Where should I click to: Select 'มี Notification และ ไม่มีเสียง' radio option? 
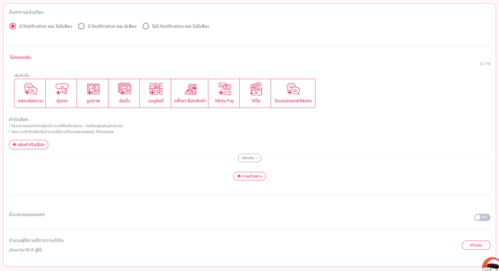[13, 26]
